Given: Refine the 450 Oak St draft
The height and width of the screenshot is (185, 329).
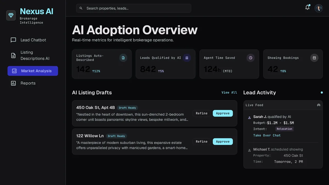Looking at the screenshot, I should click(x=202, y=113).
